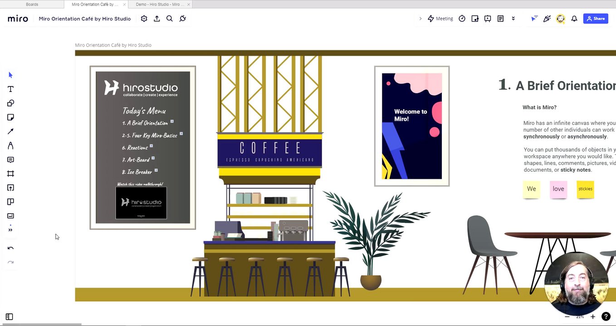Image resolution: width=616 pixels, height=326 pixels.
Task: Start the Timer tool
Action: coord(462,19)
